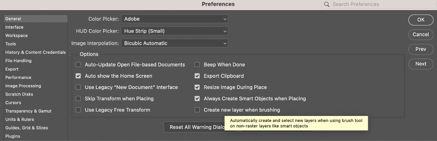
Task: Open Image Processing preferences
Action: [35, 86]
